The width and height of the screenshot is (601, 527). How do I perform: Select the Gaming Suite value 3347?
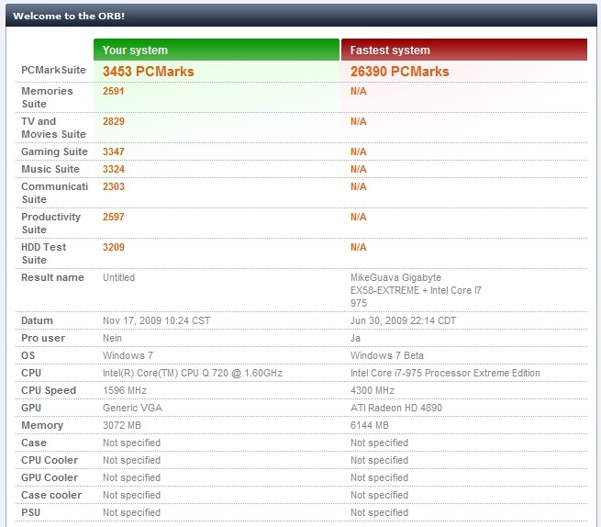coord(114,151)
